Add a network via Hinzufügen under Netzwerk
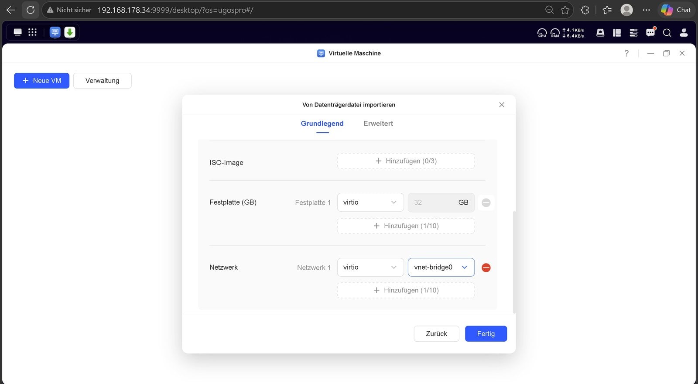This screenshot has height=384, width=698. (406, 291)
